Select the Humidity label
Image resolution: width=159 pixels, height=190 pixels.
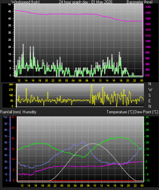[x=29, y=112]
